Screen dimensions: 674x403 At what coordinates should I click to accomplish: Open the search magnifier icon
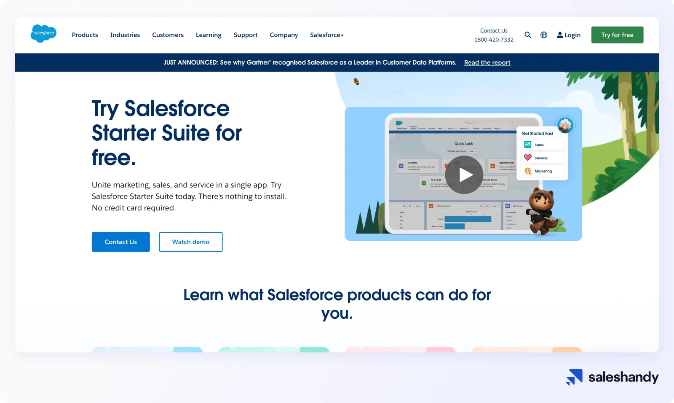(527, 35)
